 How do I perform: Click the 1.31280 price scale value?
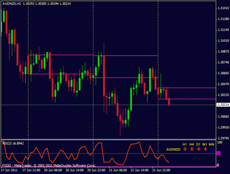coord(223,19)
